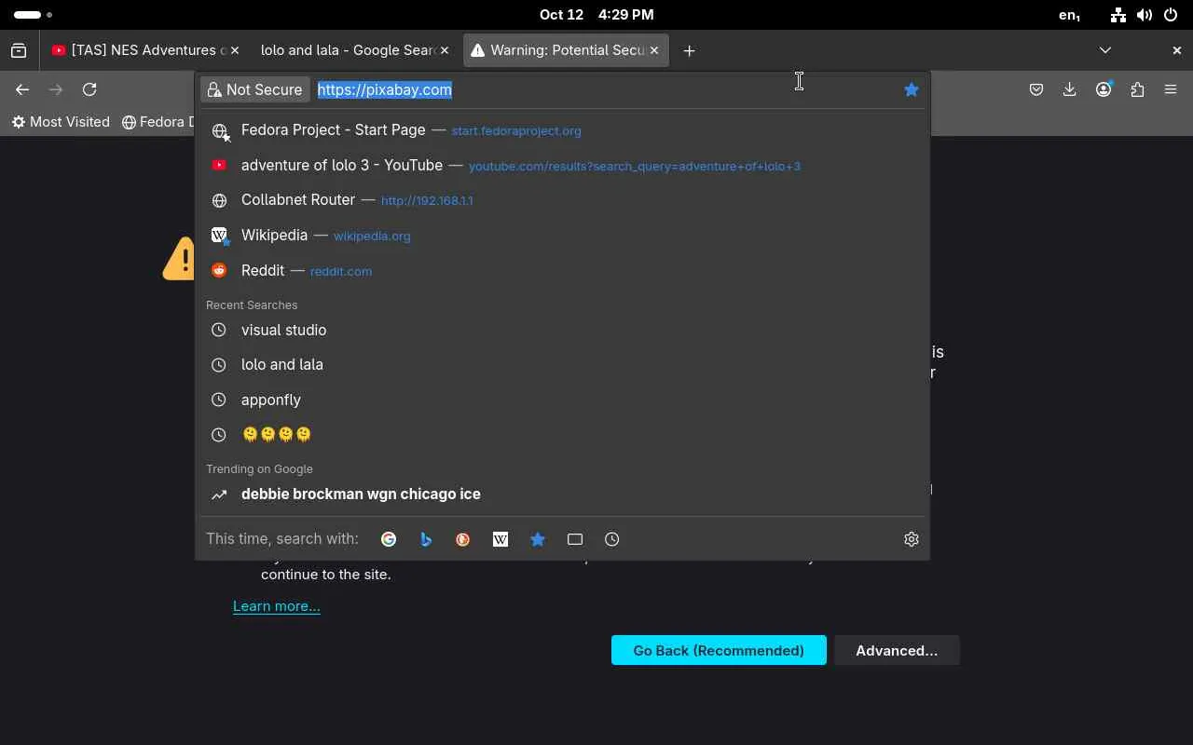Search this time with Google
Screen dimensions: 1193x745
389,539
